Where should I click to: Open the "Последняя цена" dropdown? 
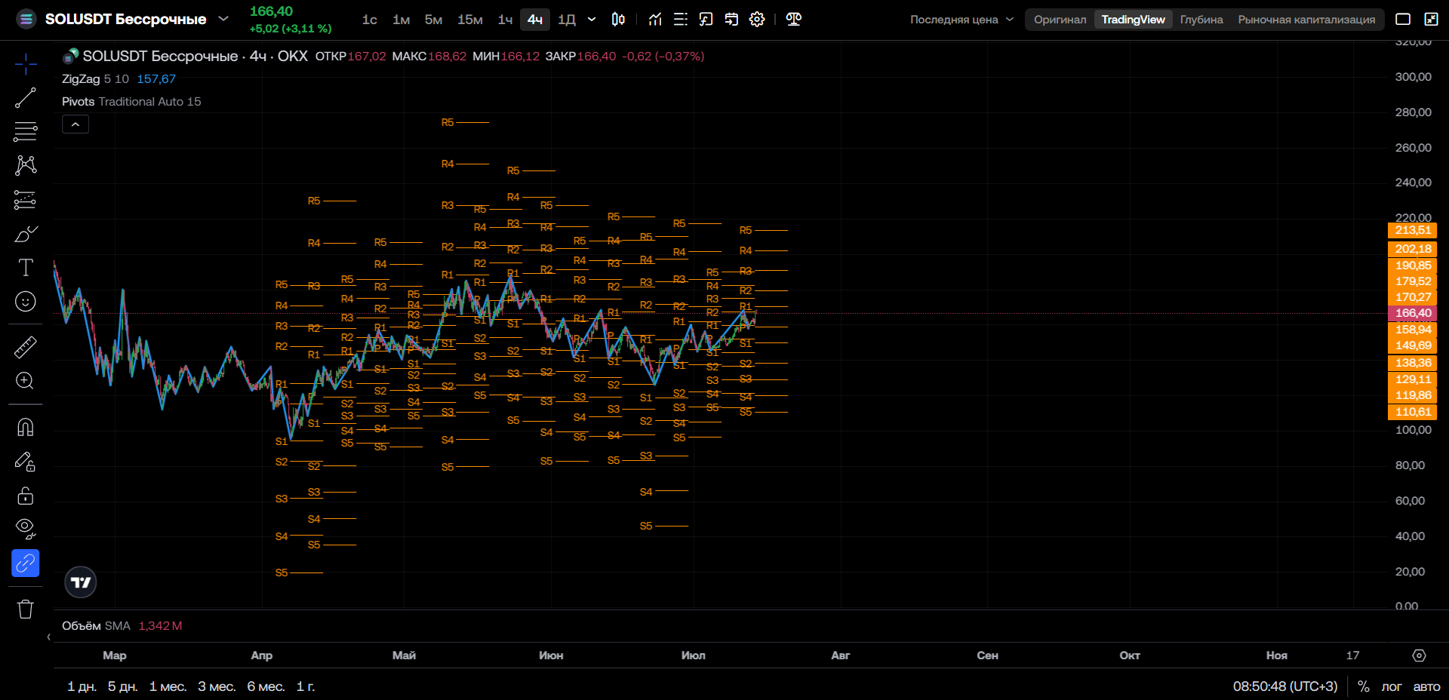pyautogui.click(x=961, y=20)
